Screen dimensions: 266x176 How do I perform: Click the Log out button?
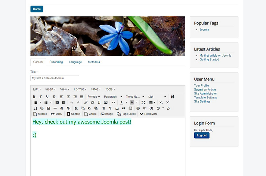coord(202,135)
